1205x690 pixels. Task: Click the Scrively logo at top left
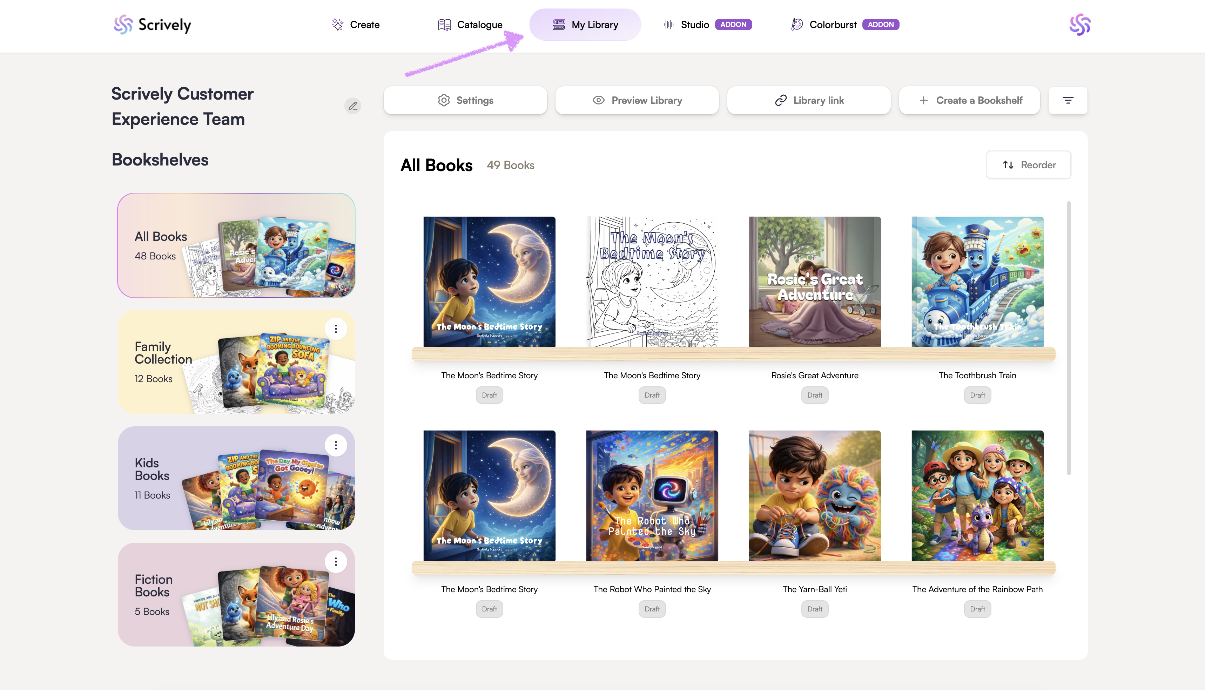152,25
